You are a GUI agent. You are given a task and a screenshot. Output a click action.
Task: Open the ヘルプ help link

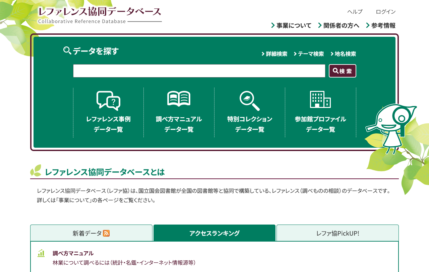355,12
